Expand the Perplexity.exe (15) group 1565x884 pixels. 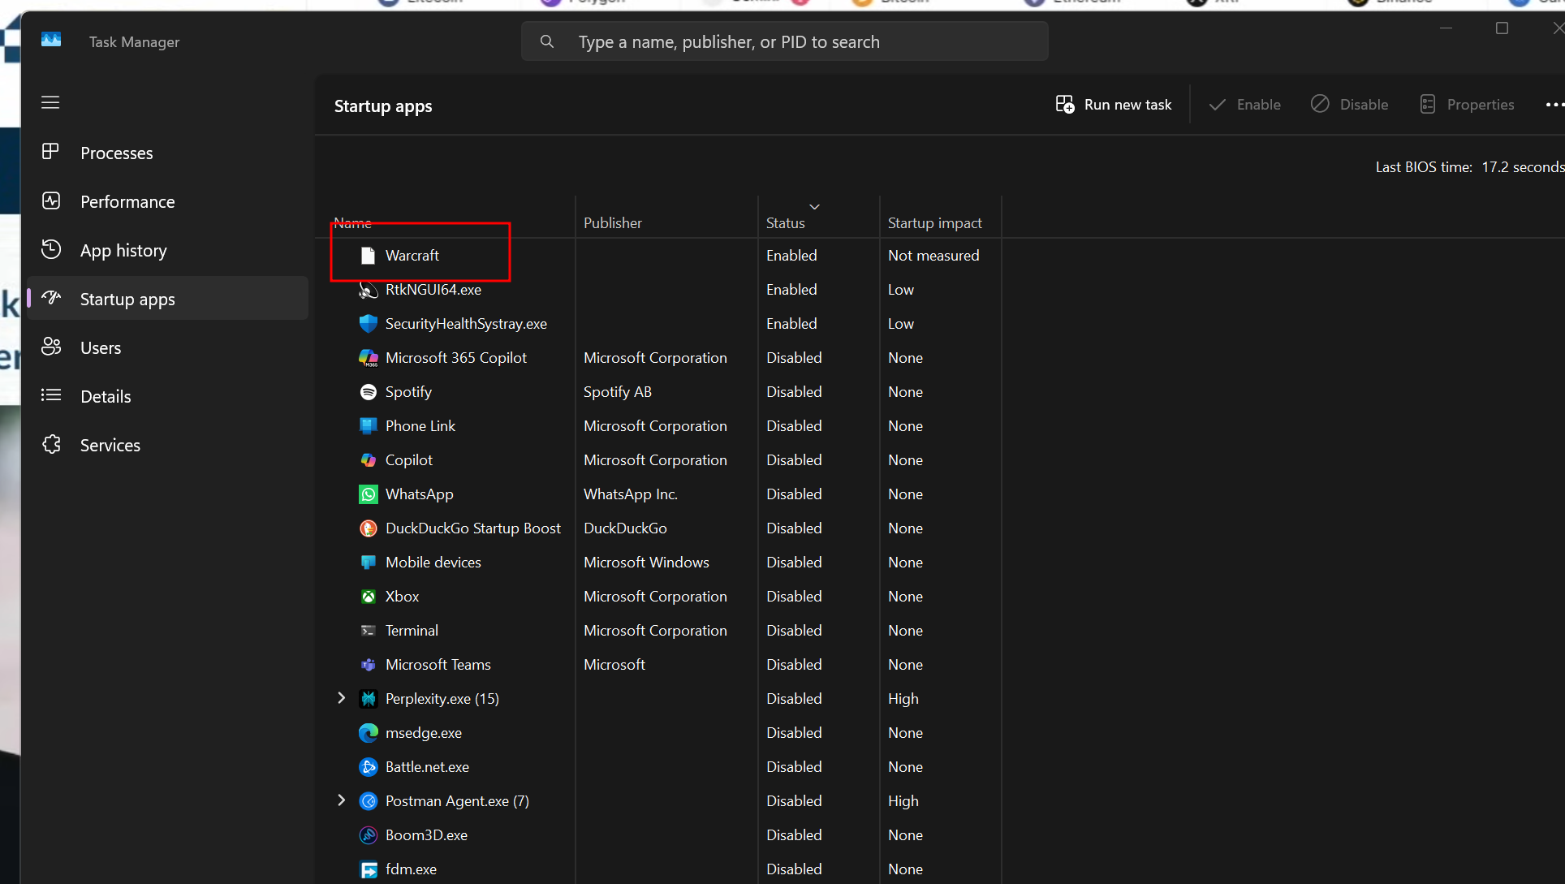point(341,698)
